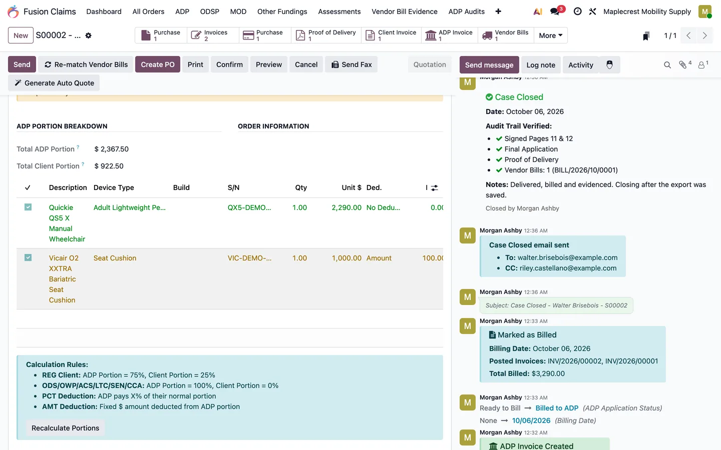The width and height of the screenshot is (721, 450).
Task: Click the mouse icon next to Activity
Action: click(609, 65)
